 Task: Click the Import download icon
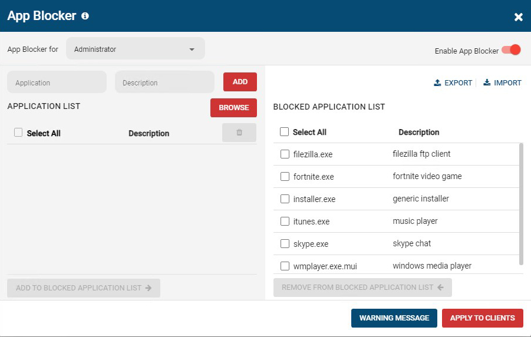pyautogui.click(x=487, y=83)
